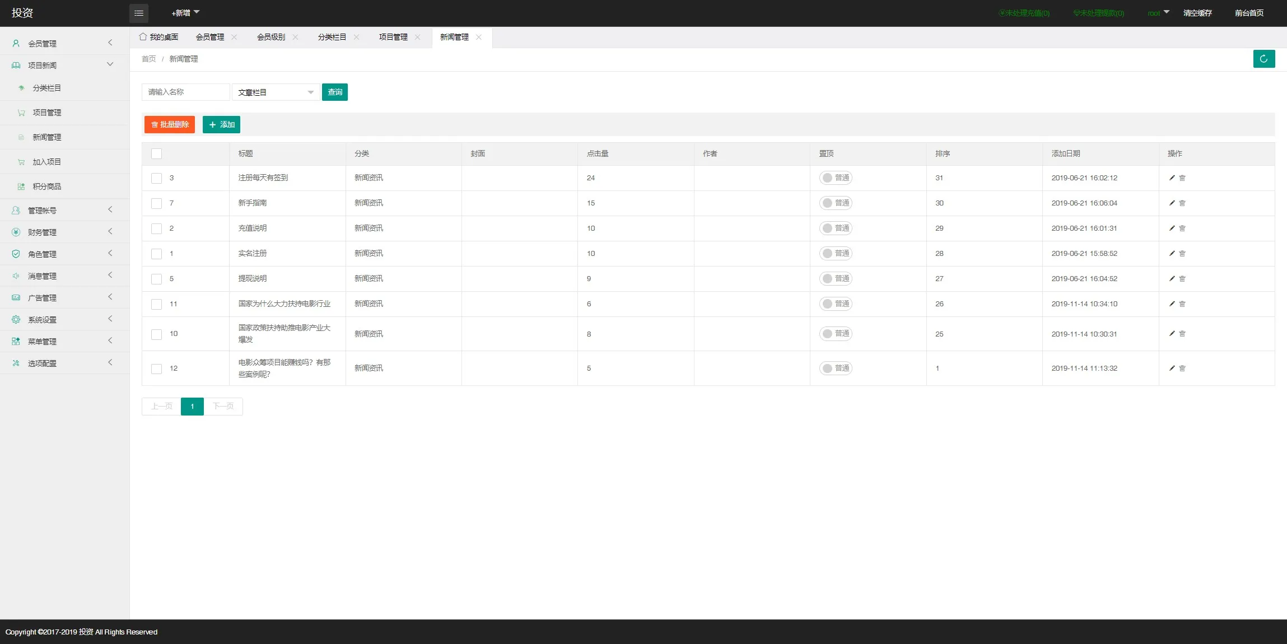The width and height of the screenshot is (1287, 644).
Task: Close the 会员级别 tab
Action: coord(295,37)
